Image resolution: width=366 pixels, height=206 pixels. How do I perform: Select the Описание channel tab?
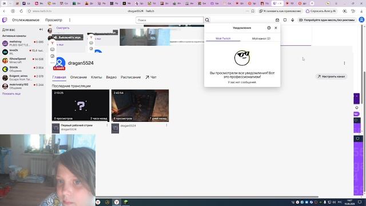click(78, 77)
